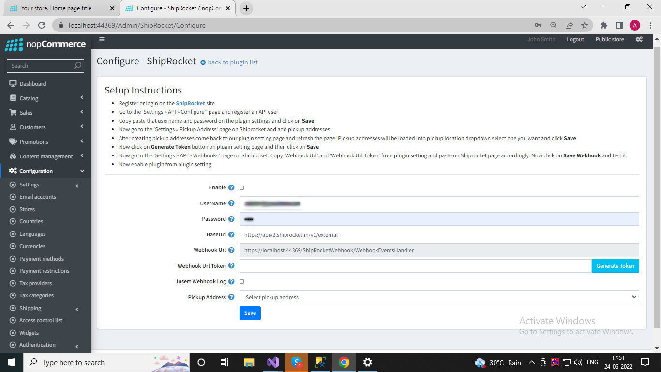Collapse the Configuration menu
The height and width of the screenshot is (372, 661).
45,171
